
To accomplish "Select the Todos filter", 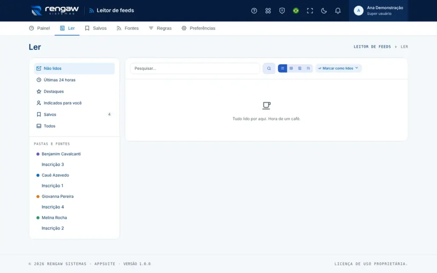I will tap(74, 126).
